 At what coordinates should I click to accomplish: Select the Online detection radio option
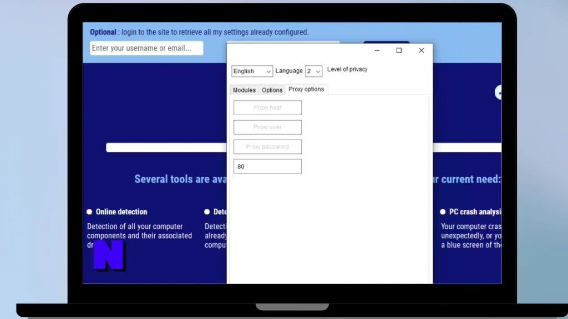(89, 212)
